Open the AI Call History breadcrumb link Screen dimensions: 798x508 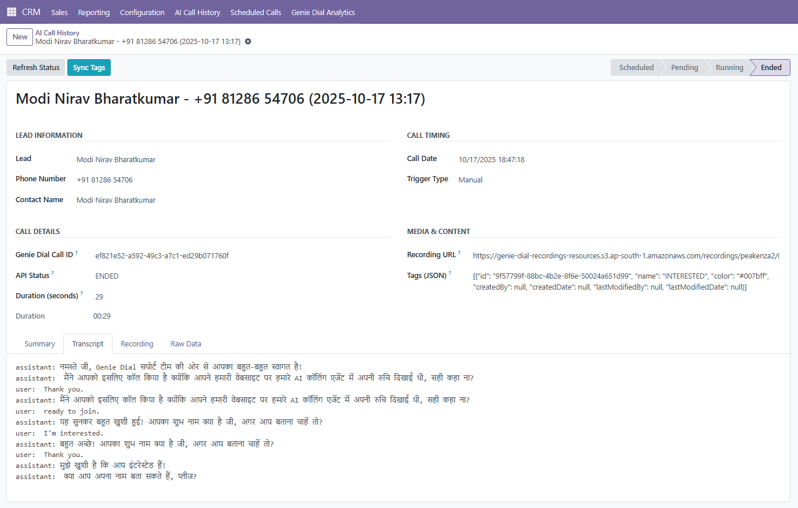(57, 33)
